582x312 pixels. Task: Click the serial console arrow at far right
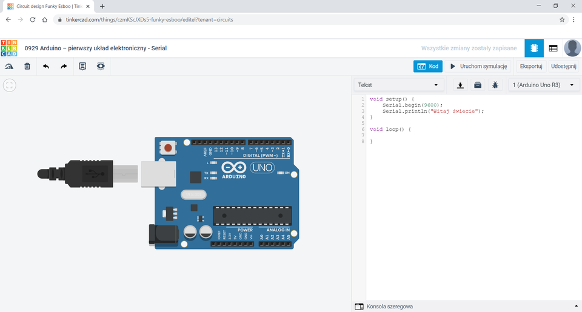pos(576,307)
